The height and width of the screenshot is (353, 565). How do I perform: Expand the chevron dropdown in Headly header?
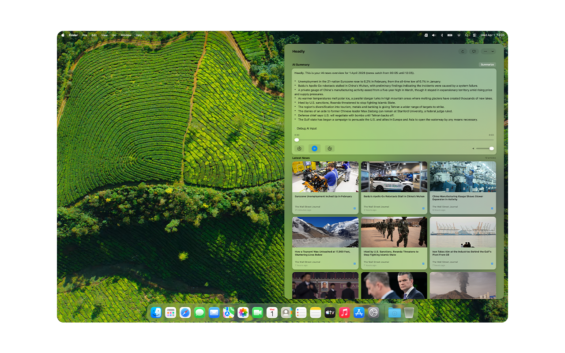click(493, 52)
